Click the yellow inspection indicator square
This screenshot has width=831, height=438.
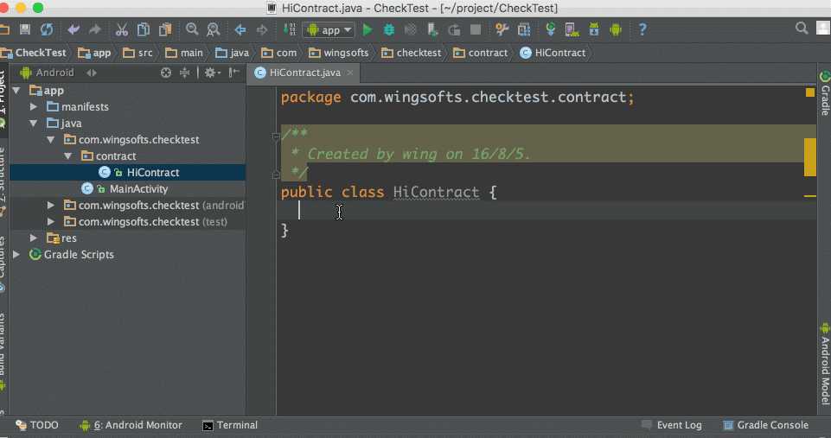tap(810, 92)
